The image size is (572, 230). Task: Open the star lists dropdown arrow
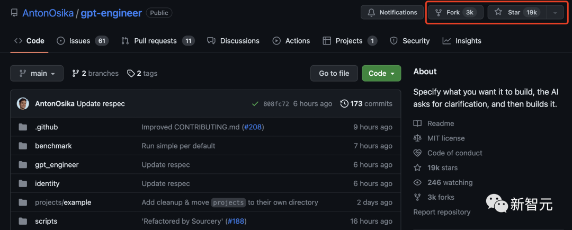click(x=555, y=13)
